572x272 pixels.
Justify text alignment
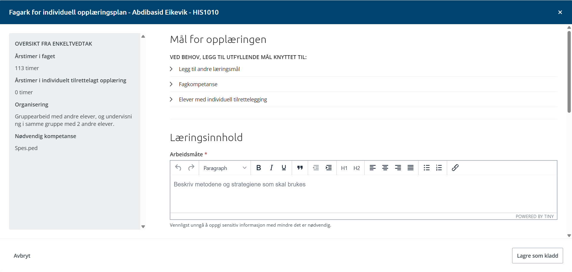[411, 168]
